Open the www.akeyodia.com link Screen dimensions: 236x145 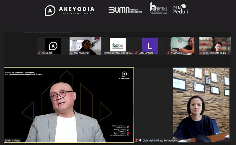click(117, 135)
